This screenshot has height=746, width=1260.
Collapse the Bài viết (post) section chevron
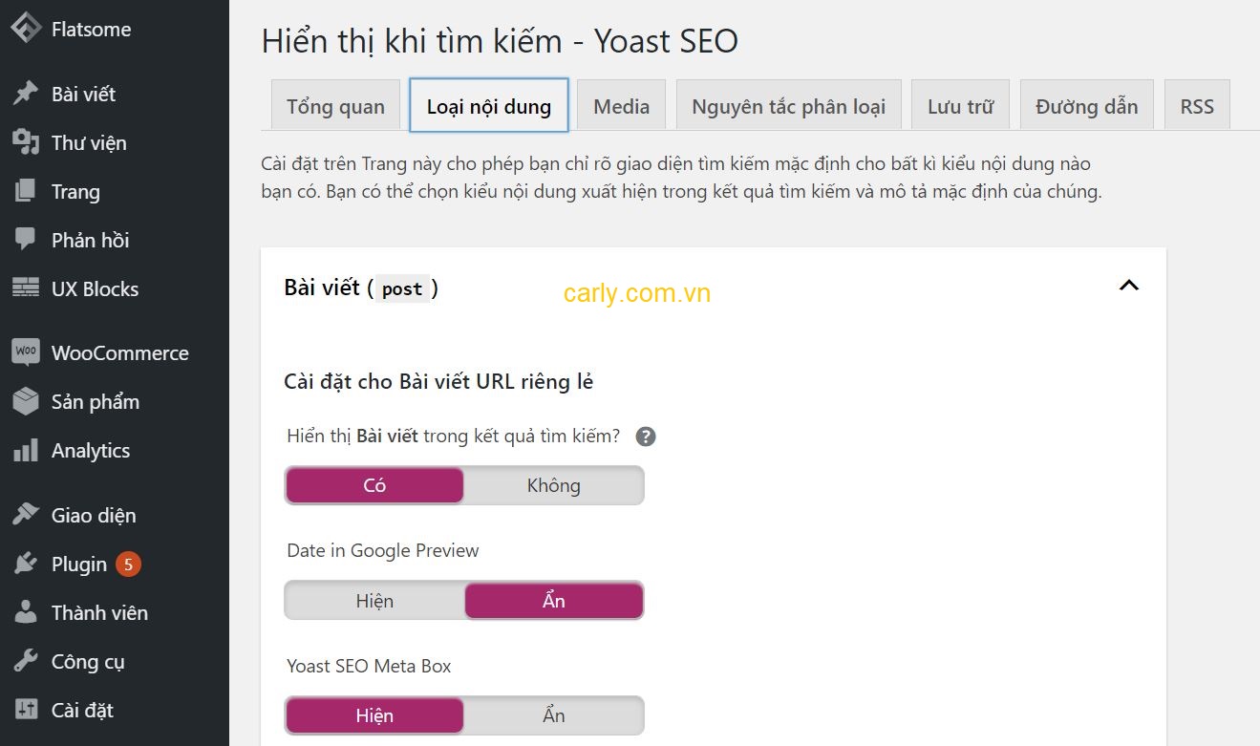pos(1129,286)
